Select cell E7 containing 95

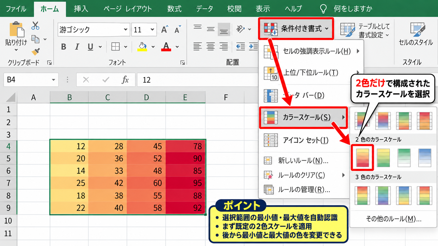tap(185, 183)
